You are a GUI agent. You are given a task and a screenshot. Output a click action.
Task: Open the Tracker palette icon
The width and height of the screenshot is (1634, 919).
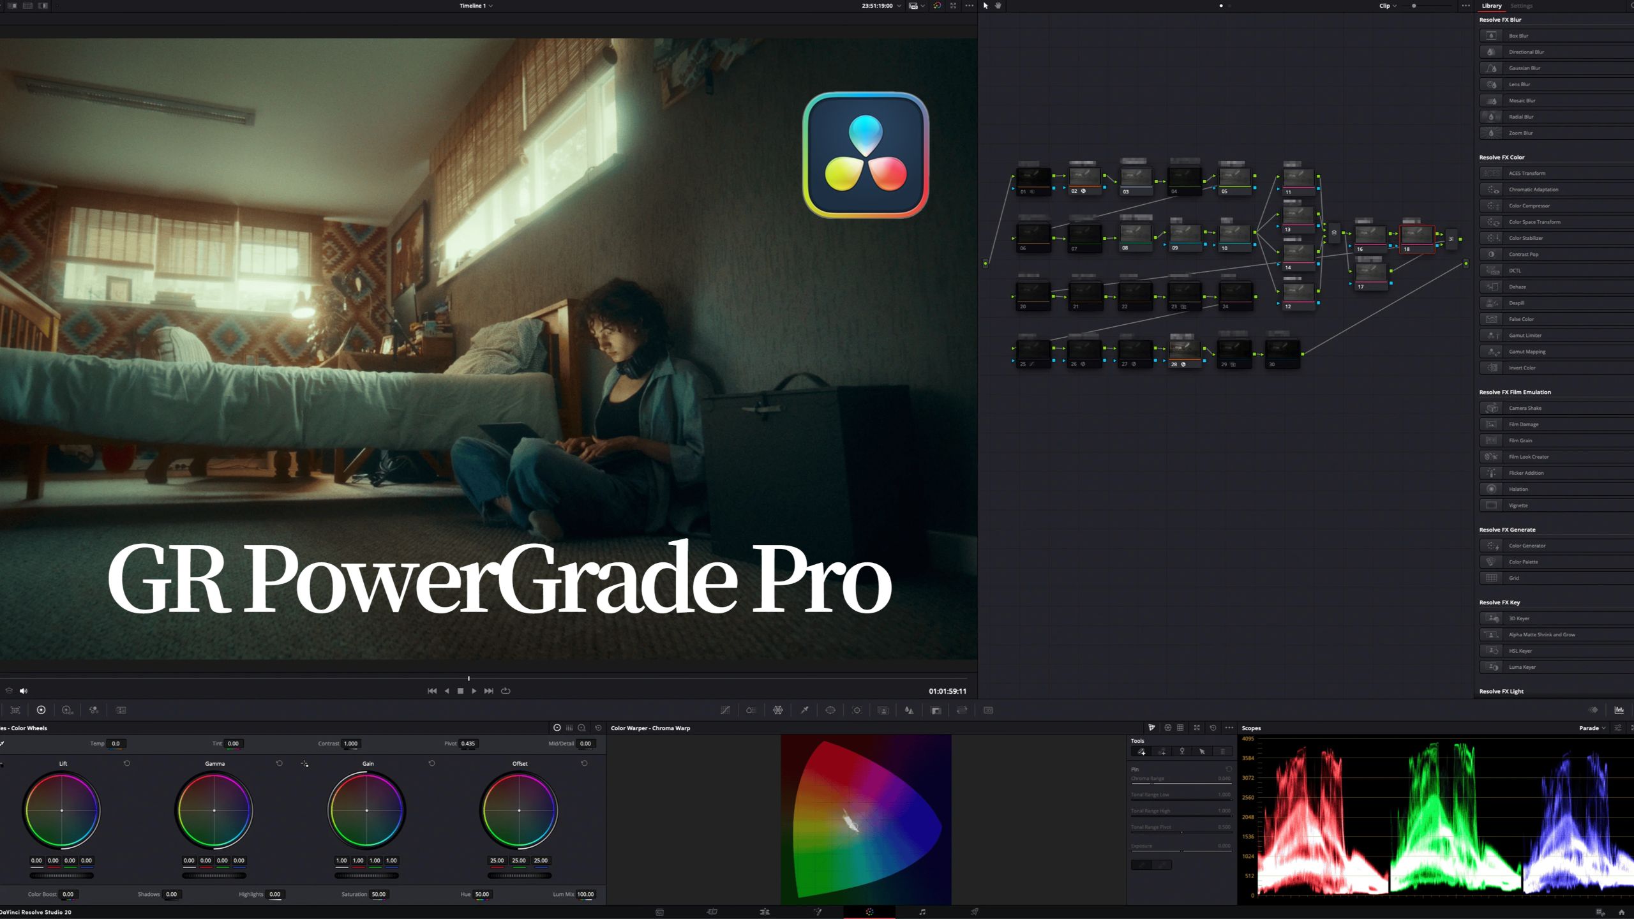pyautogui.click(x=857, y=710)
